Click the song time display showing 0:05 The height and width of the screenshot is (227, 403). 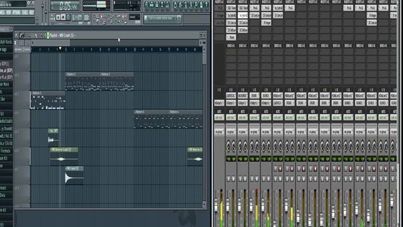click(x=65, y=6)
